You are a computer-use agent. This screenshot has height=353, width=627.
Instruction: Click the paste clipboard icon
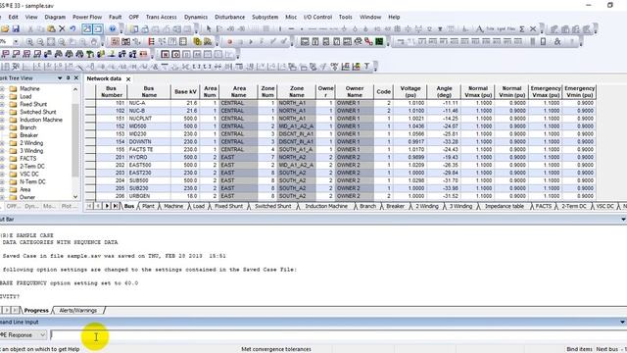[51, 28]
